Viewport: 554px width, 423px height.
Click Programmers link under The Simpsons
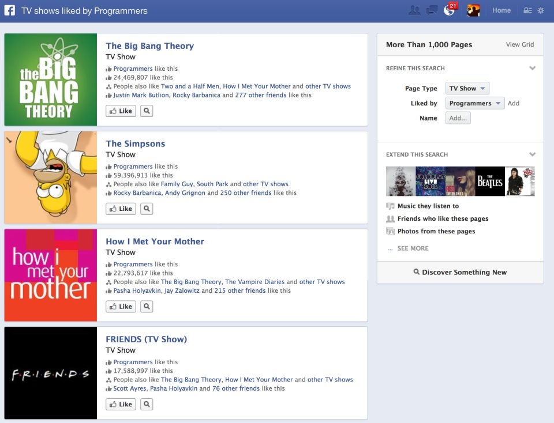coord(133,166)
